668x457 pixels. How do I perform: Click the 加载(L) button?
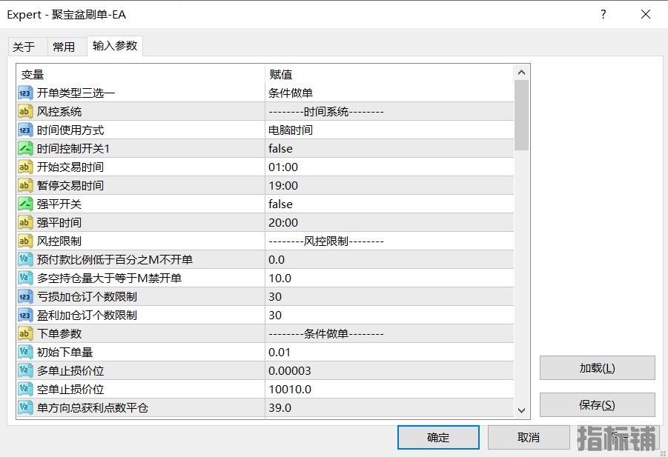click(x=597, y=368)
